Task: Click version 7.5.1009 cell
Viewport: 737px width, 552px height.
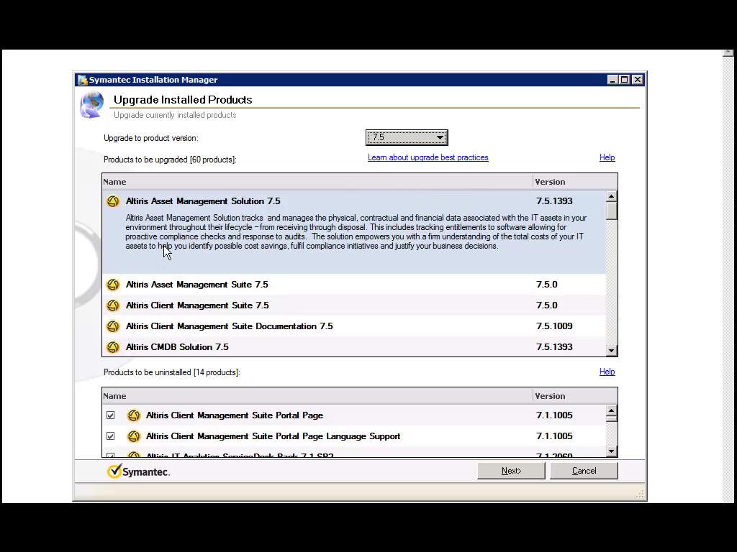Action: [x=554, y=326]
